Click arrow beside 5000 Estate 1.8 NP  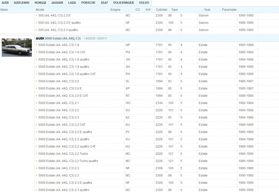(x=37, y=45)
